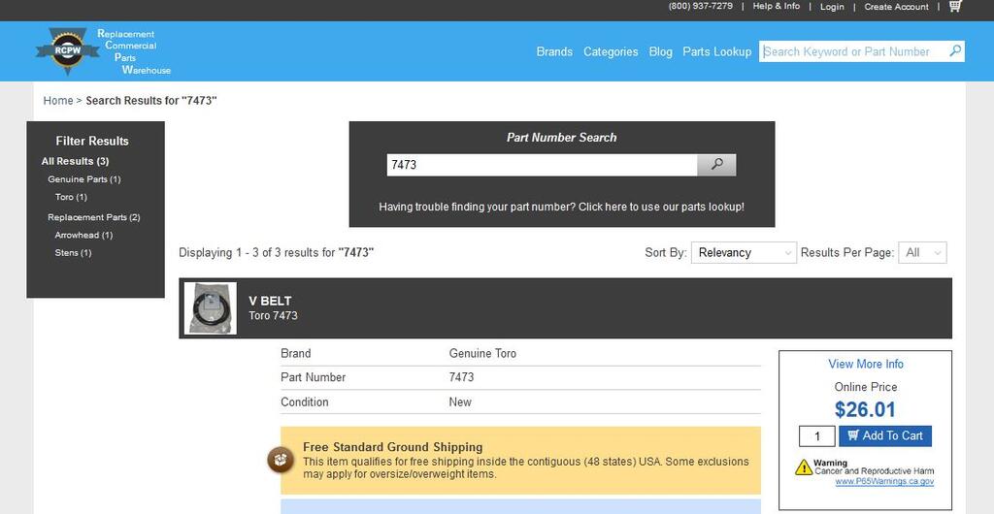This screenshot has width=994, height=514.
Task: Click the Part Number Search magnifier button
Action: (x=716, y=165)
